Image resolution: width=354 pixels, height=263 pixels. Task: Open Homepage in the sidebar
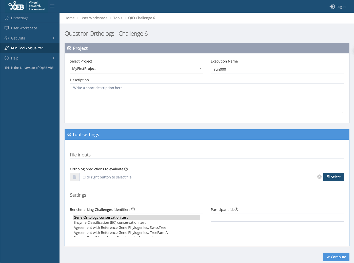30,18
